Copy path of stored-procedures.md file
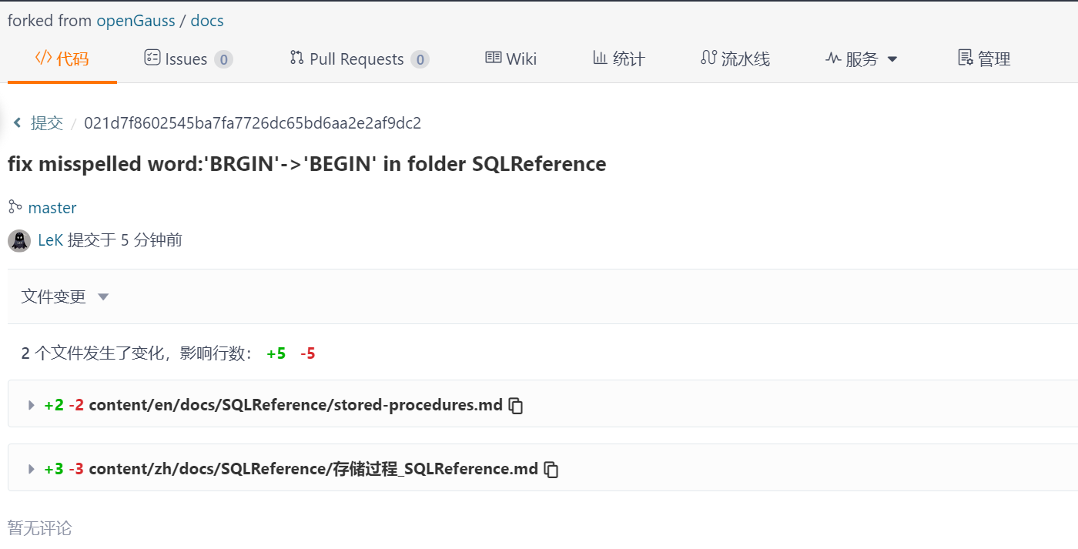 click(516, 406)
